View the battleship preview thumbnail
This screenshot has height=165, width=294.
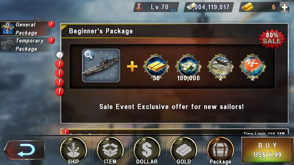pos(101,65)
